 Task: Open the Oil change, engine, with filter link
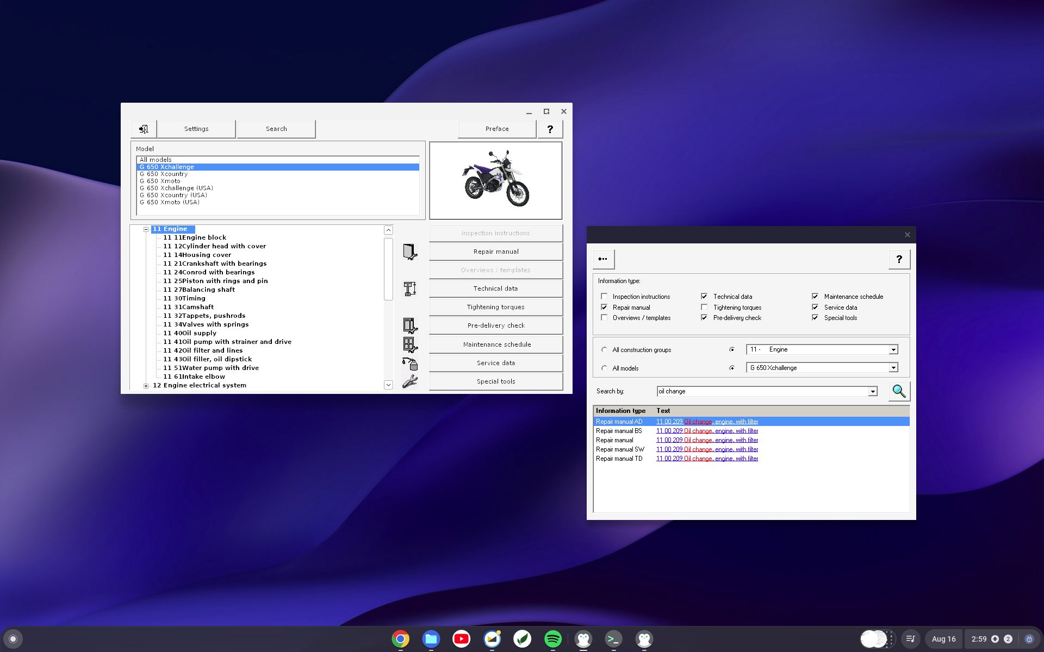(707, 421)
